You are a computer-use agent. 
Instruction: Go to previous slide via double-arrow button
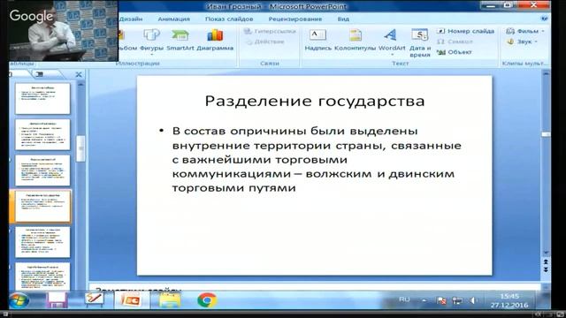(x=546, y=262)
